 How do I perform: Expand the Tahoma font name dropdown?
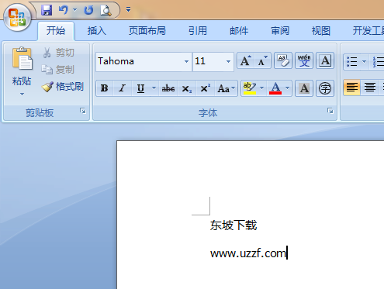(186, 61)
